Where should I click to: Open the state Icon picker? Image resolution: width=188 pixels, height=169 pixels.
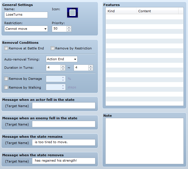72,12
